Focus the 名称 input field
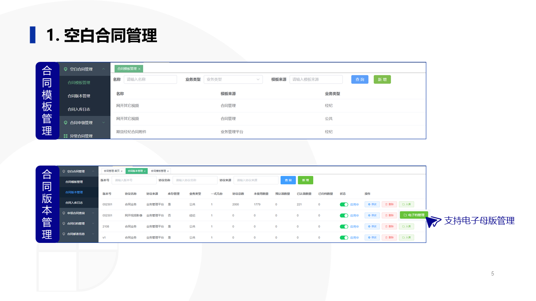Viewport: 536px width, 301px height. point(150,79)
